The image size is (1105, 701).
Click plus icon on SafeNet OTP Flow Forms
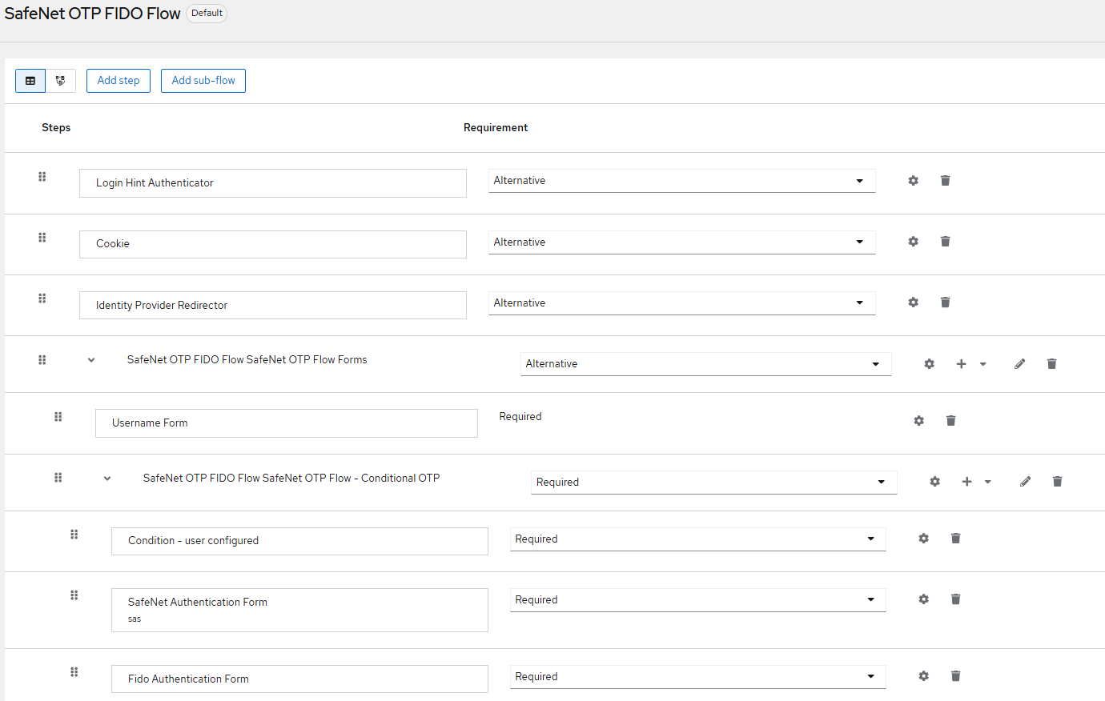click(x=962, y=364)
